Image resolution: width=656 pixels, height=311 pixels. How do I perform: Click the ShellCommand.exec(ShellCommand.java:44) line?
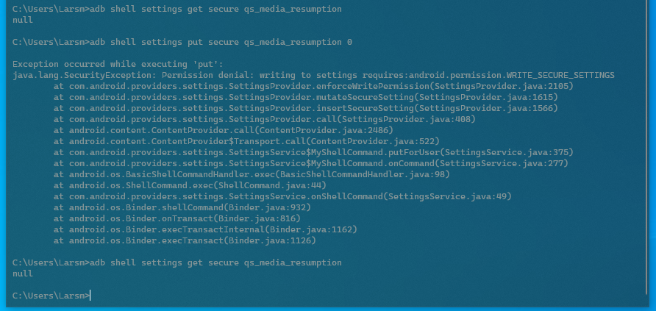[x=190, y=185]
